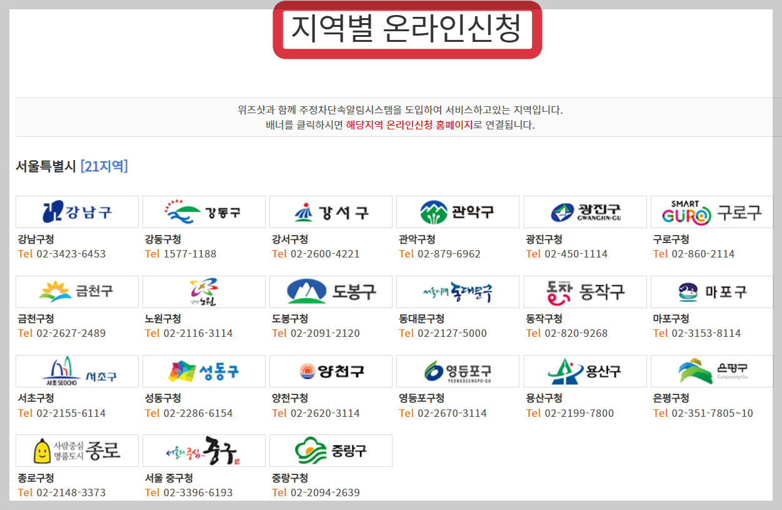The image size is (782, 510).
Task: Click the 동작구청 name text
Action: pos(544,319)
